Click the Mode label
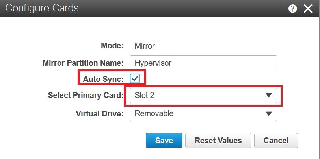The image size is (320, 159). coord(112,46)
